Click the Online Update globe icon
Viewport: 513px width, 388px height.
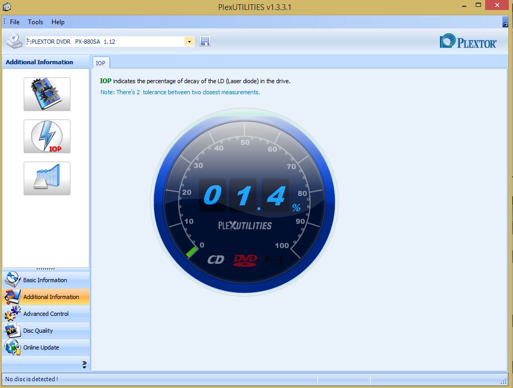click(x=13, y=347)
